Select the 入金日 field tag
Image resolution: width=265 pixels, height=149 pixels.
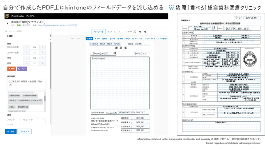[x=12, y=107]
